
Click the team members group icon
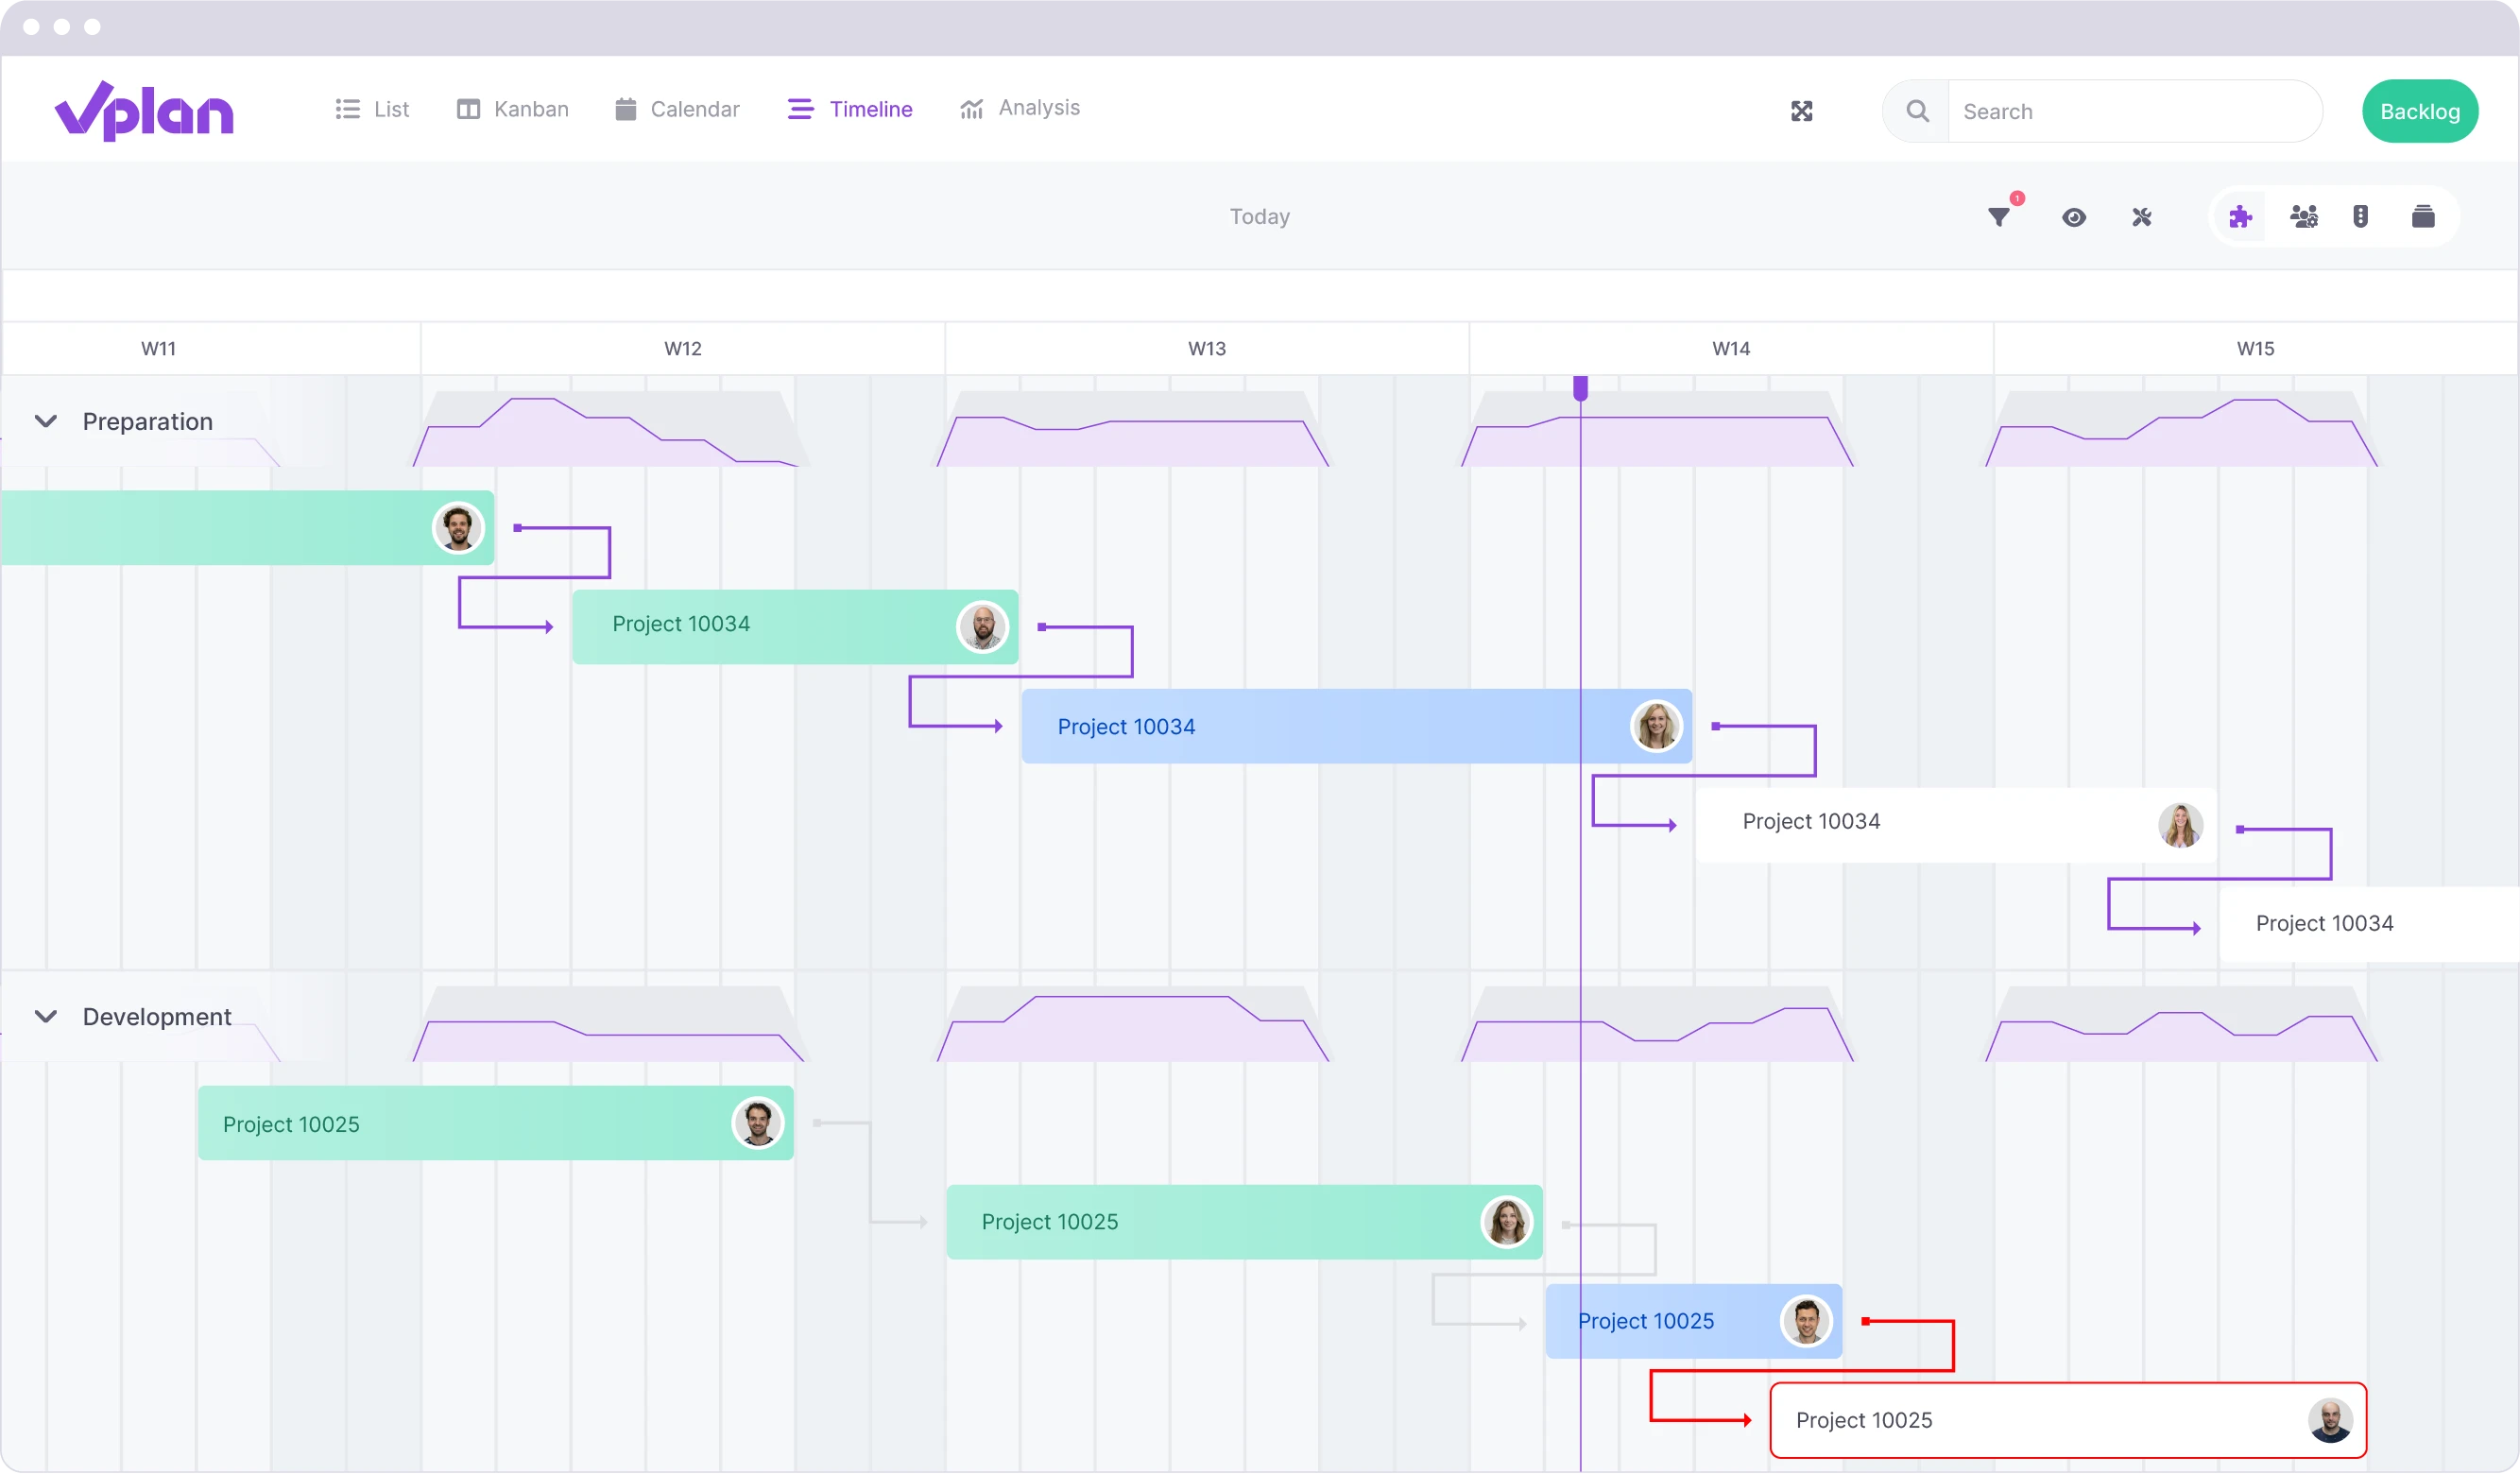coord(2303,215)
